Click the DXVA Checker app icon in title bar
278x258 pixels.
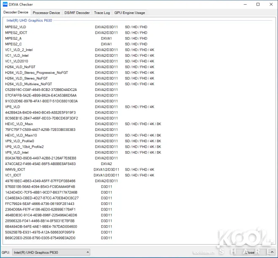[5, 4]
